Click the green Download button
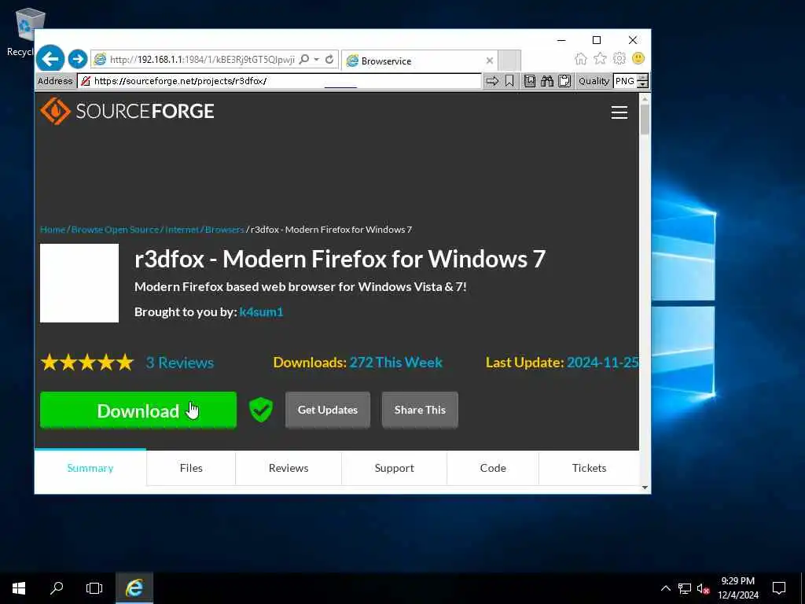This screenshot has height=604, width=805. 138,410
